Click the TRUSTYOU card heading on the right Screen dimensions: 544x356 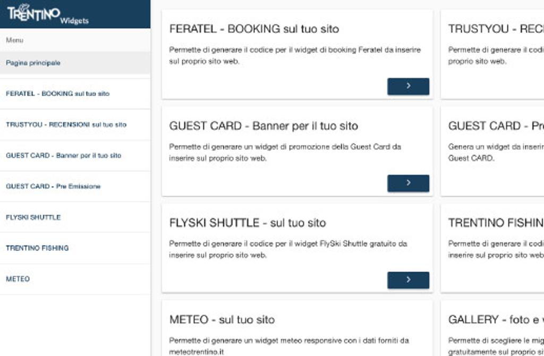(x=496, y=29)
